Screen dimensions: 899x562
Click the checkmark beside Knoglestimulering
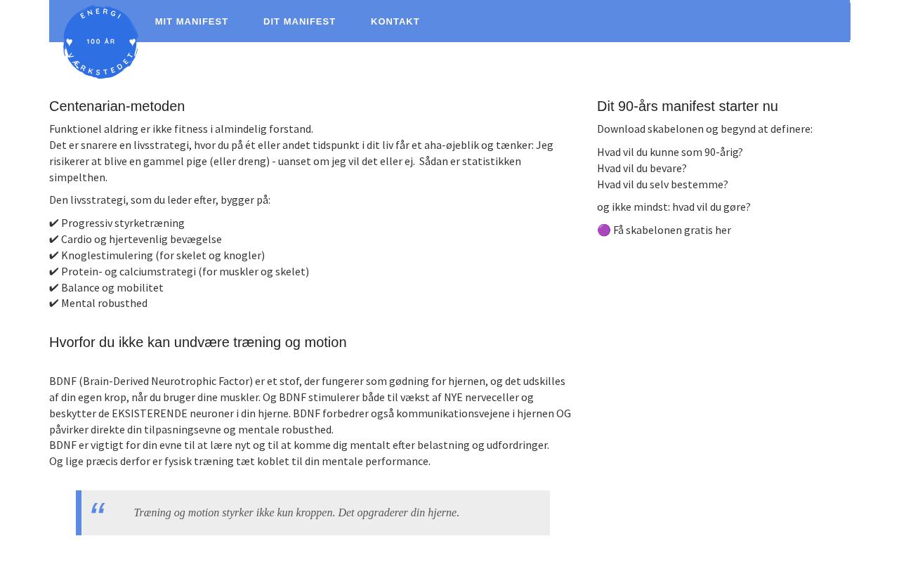point(54,256)
